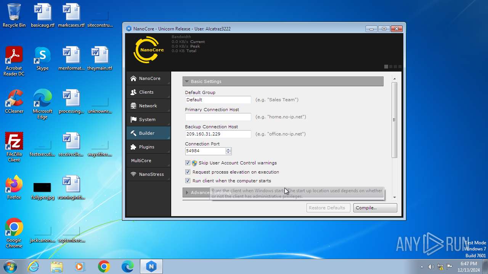Image resolution: width=488 pixels, height=274 pixels.
Task: Increase the Connection Port value
Action: 228,149
